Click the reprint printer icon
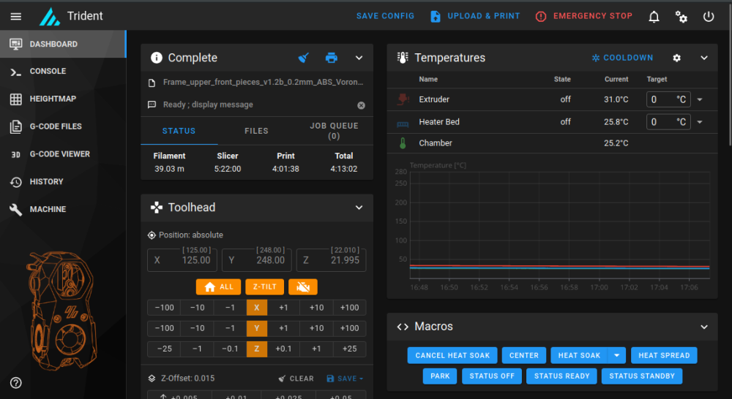 tap(331, 58)
